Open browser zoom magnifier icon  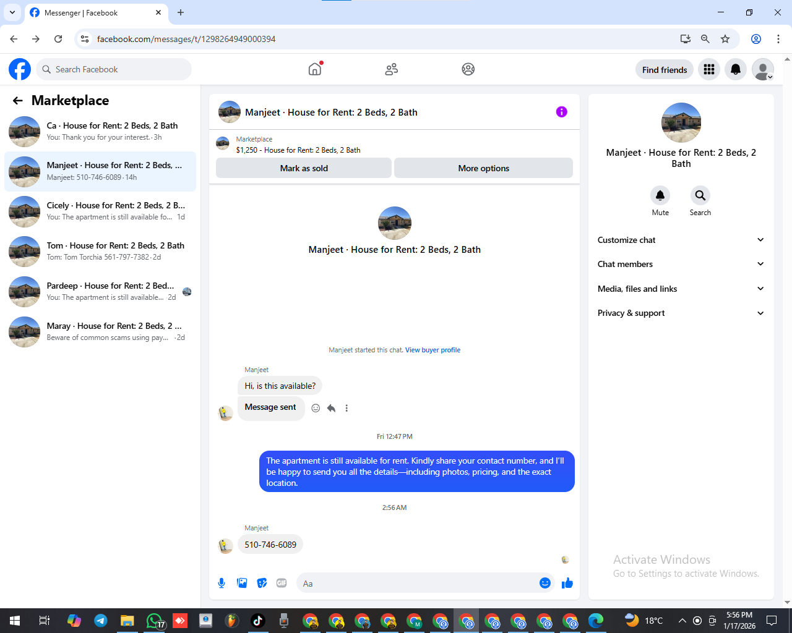click(x=705, y=39)
